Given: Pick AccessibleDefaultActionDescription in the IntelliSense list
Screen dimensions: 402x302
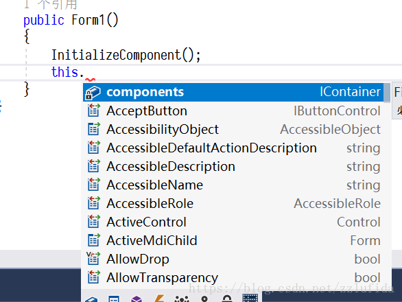Looking at the screenshot, I should 233,148.
